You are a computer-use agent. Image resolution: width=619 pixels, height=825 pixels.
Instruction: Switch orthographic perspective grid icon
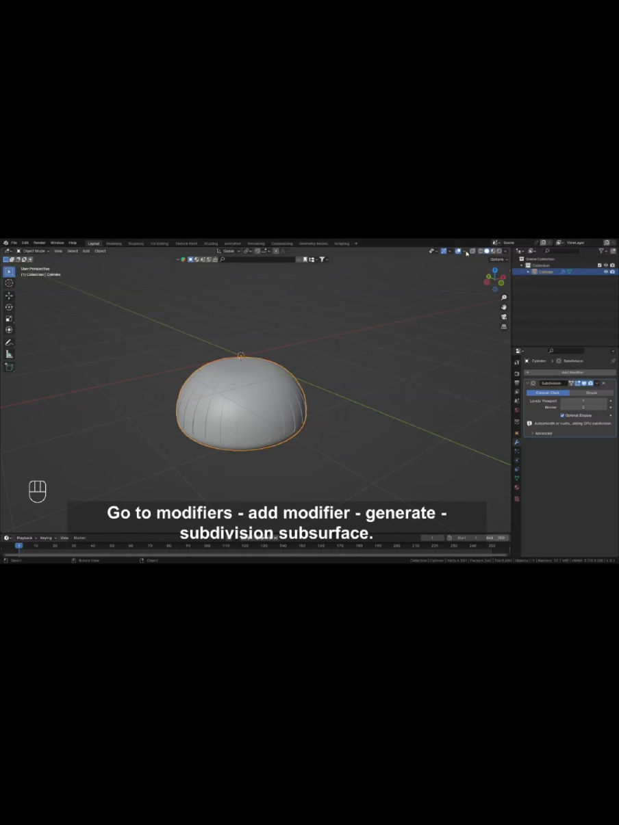[x=504, y=326]
